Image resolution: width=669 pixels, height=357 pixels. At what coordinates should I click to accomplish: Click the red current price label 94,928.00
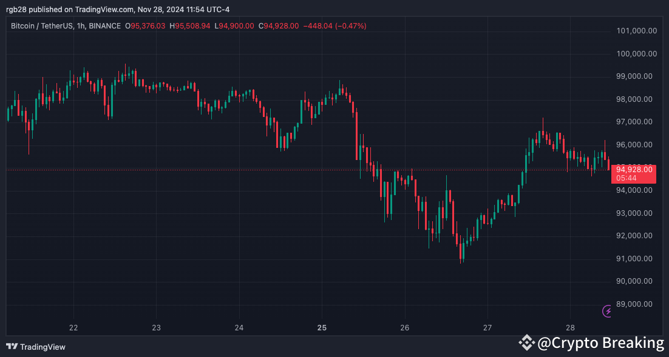[x=634, y=169]
